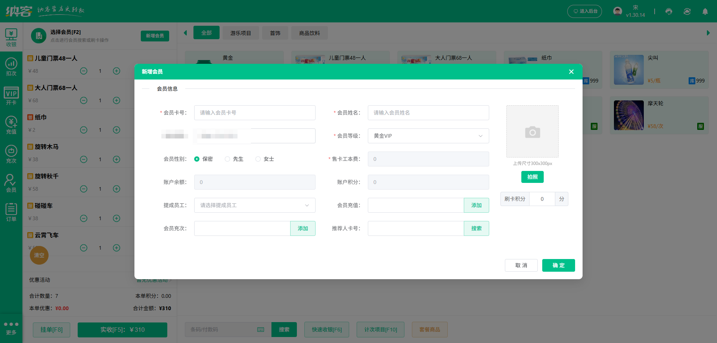Open notifications with the bell icon
The height and width of the screenshot is (343, 717).
point(705,12)
